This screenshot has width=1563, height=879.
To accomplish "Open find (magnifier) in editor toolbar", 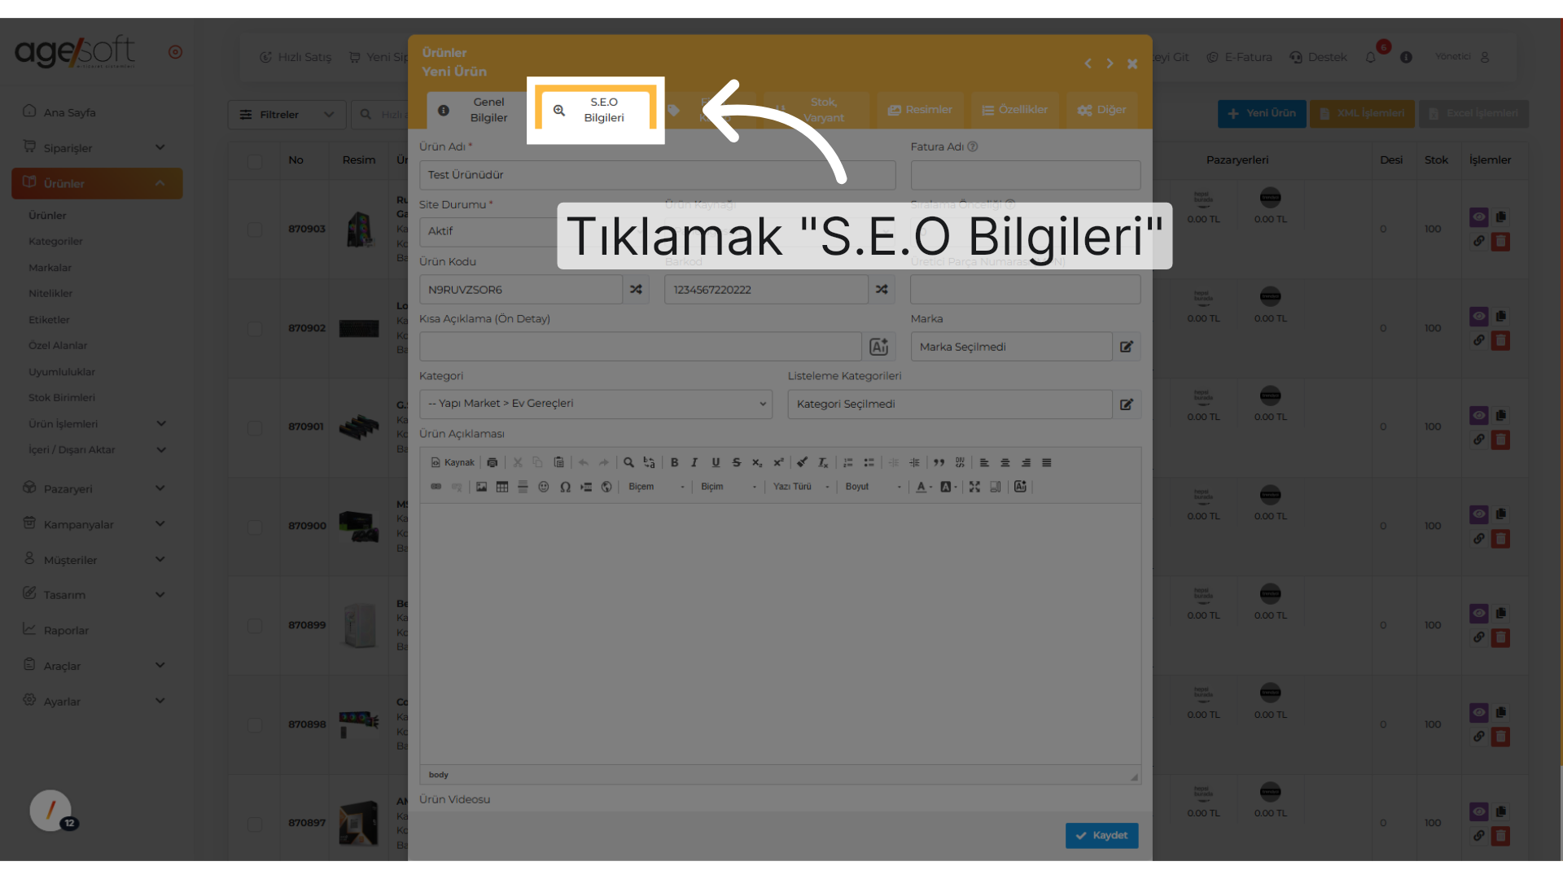I will point(628,462).
